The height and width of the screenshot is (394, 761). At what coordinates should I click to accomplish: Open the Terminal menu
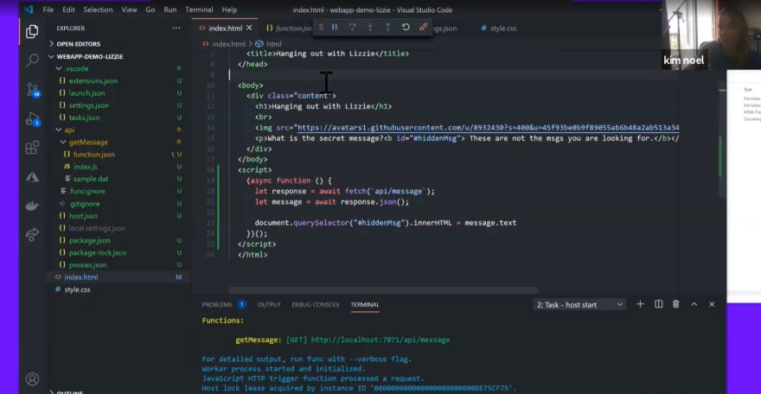click(x=199, y=10)
